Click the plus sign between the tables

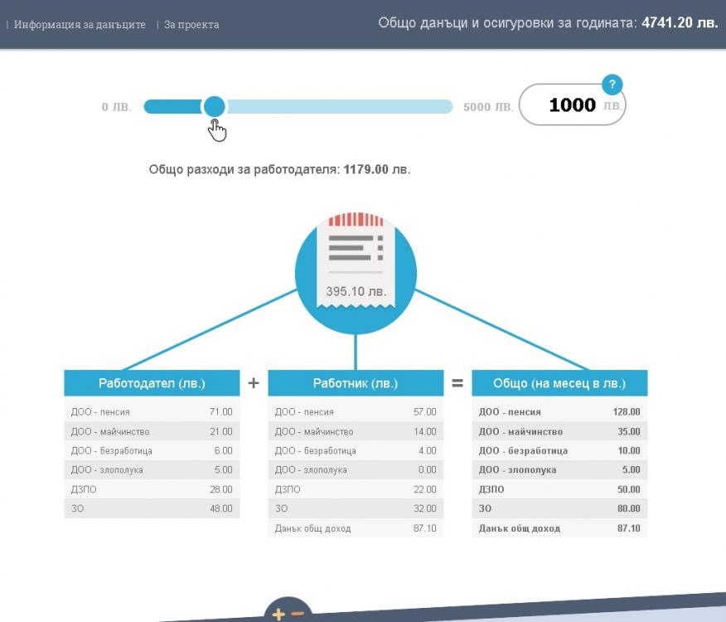(254, 383)
